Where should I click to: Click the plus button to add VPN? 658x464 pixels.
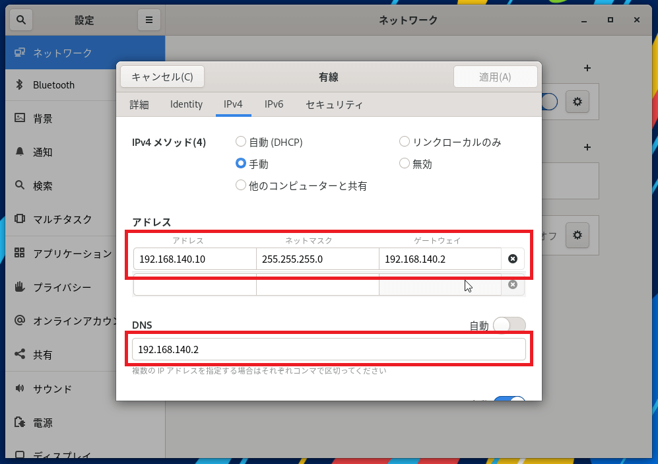pos(587,147)
